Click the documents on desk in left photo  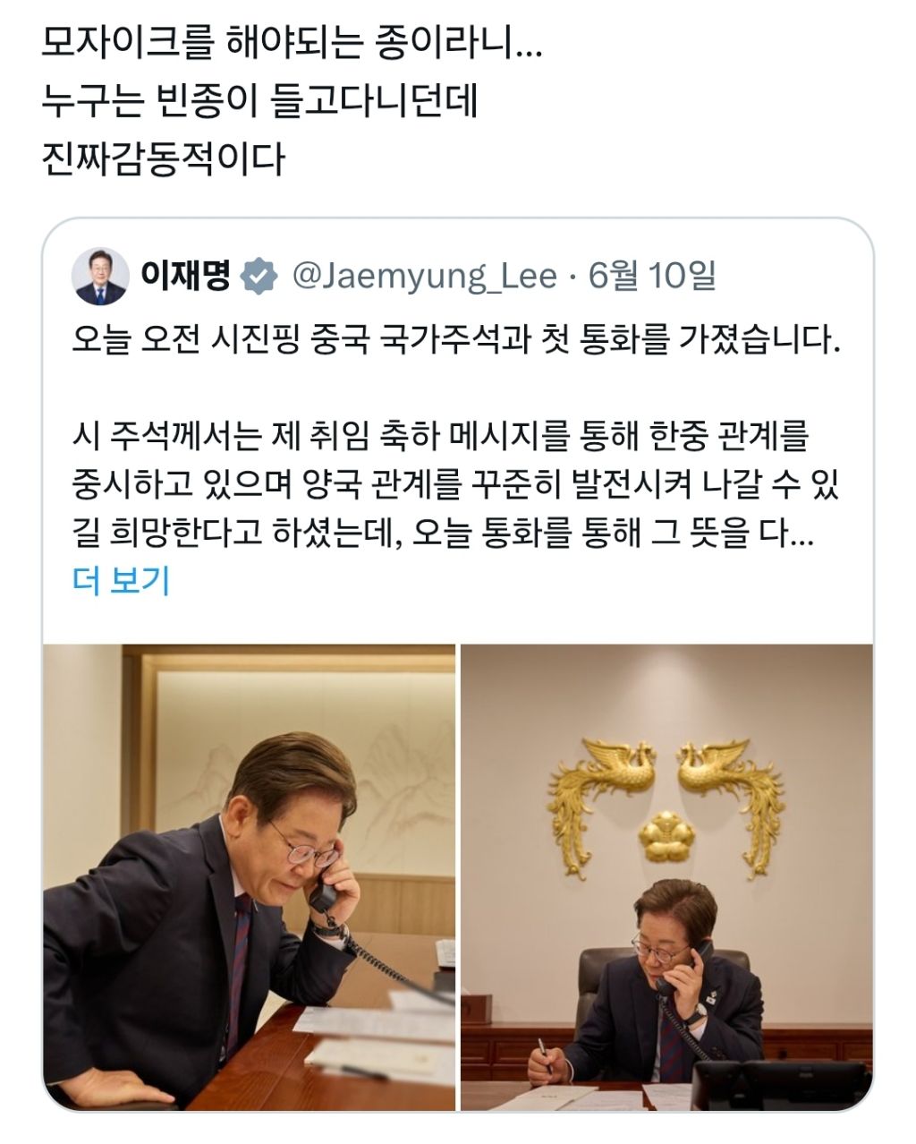pos(376,1037)
